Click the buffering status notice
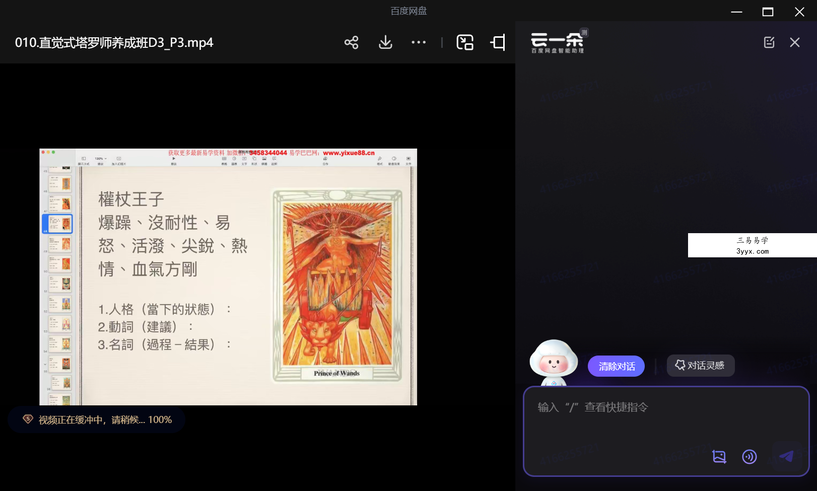The width and height of the screenshot is (817, 491). click(x=97, y=419)
